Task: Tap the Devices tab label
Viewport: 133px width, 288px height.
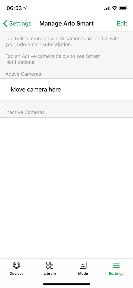Action: (x=16, y=274)
